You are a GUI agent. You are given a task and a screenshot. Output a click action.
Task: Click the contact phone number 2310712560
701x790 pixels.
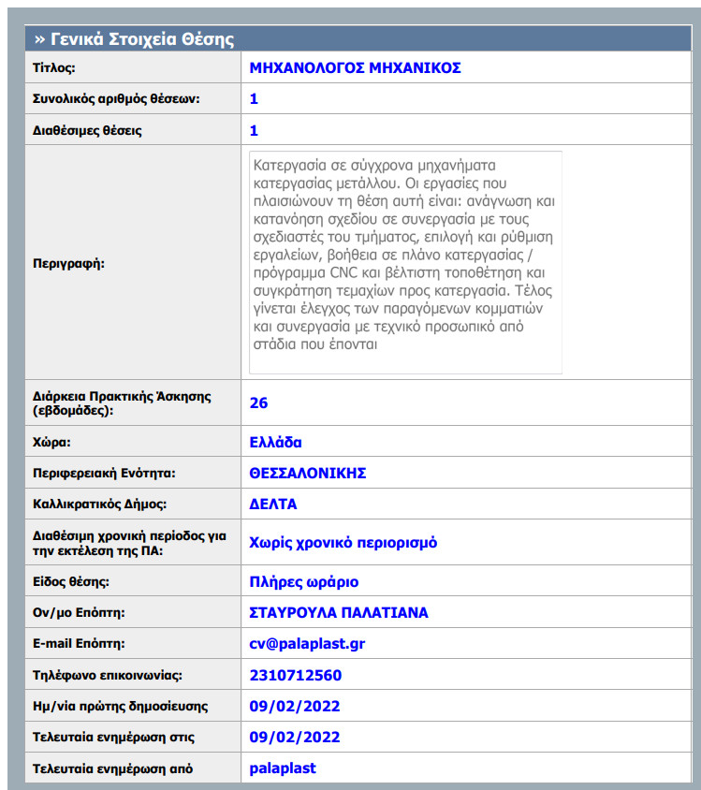coord(296,675)
